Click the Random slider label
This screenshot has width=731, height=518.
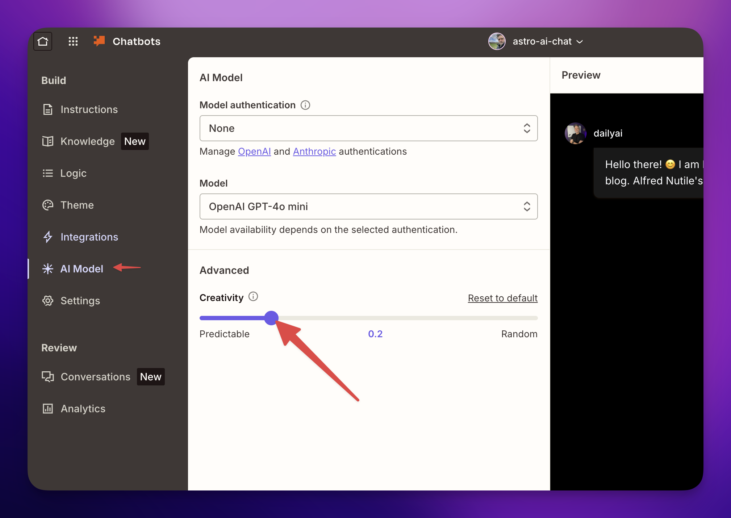point(519,334)
